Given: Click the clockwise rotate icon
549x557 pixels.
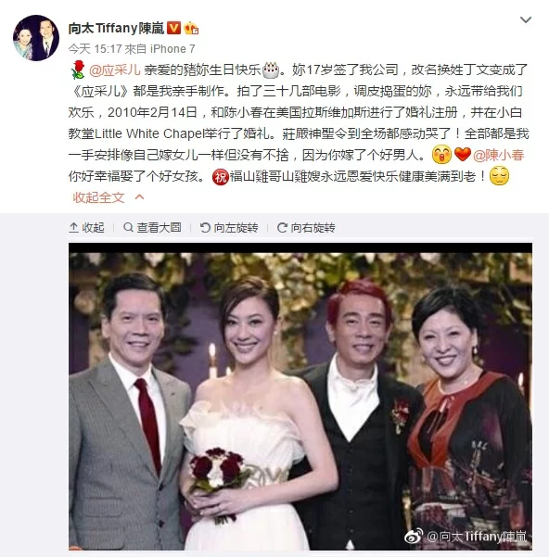Looking at the screenshot, I should [282, 227].
